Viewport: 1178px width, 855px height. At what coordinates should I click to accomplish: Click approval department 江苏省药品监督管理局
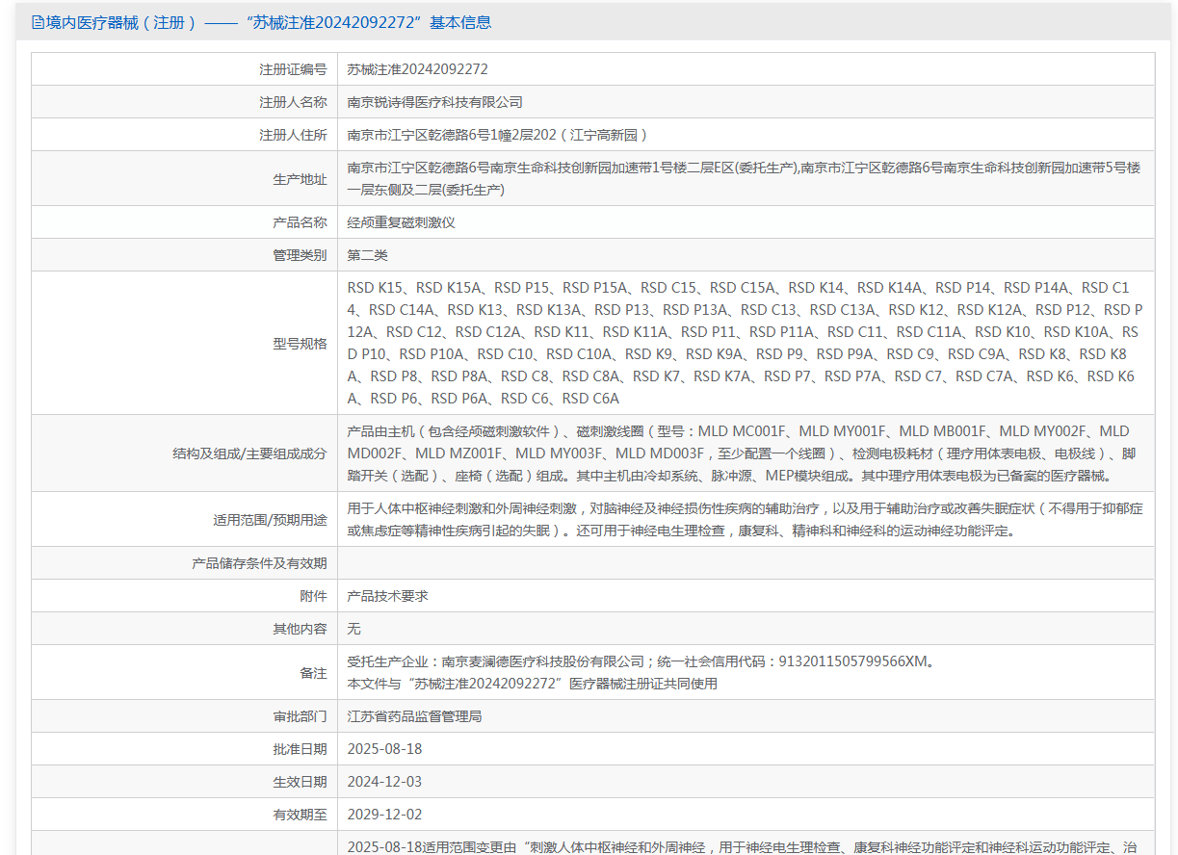click(x=414, y=716)
